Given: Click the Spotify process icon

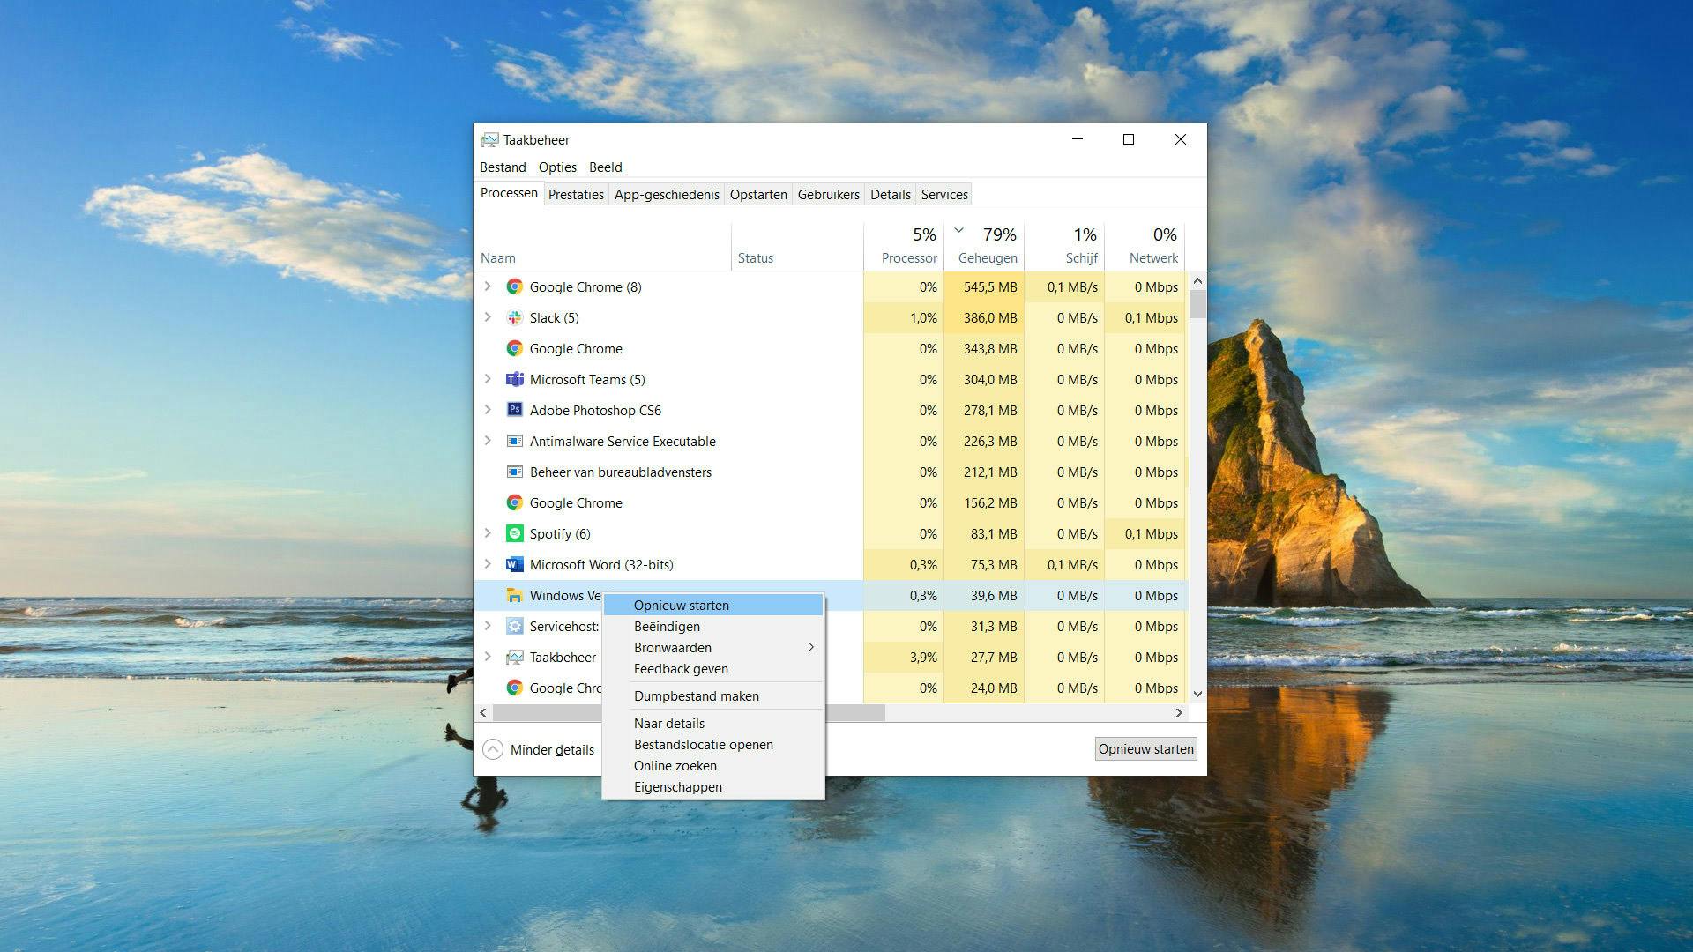Looking at the screenshot, I should [x=514, y=534].
